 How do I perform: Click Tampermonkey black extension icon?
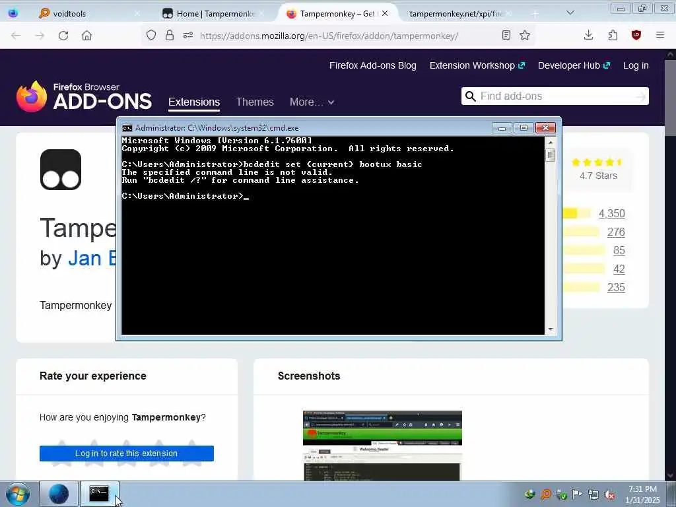point(61,170)
